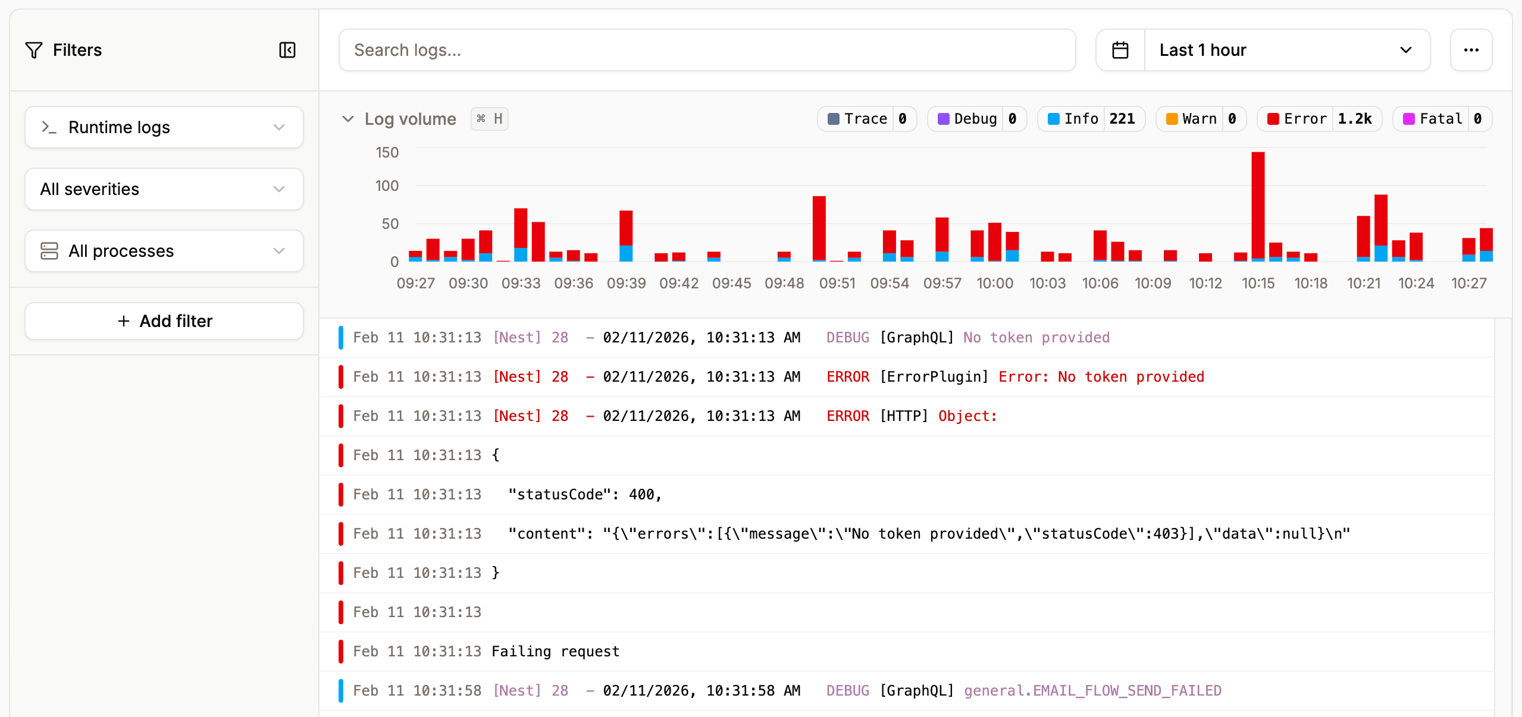Collapse the filter sidebar panel
Viewport: 1522px width, 717px height.
[287, 50]
